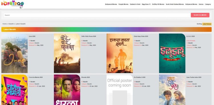214x105 pixels.
Task: Click the Search A Movie button
Action: (200, 15)
